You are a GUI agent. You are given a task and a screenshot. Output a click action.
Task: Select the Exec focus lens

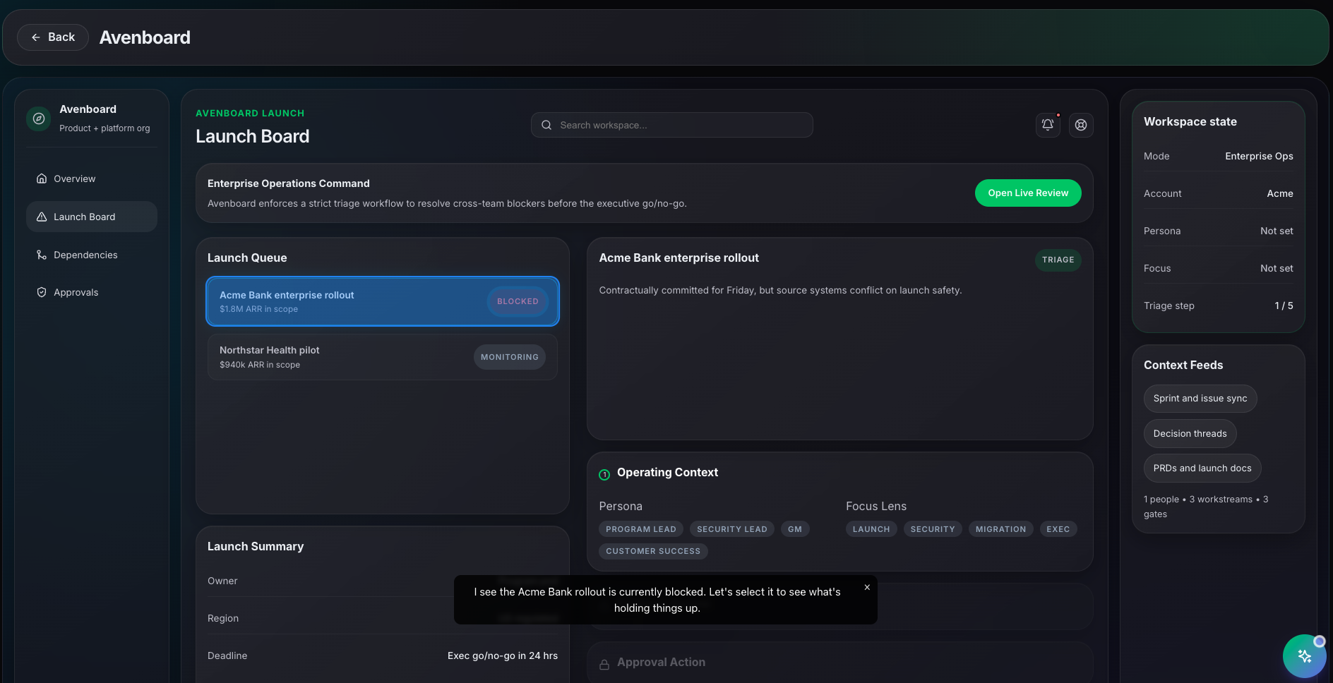coord(1058,529)
